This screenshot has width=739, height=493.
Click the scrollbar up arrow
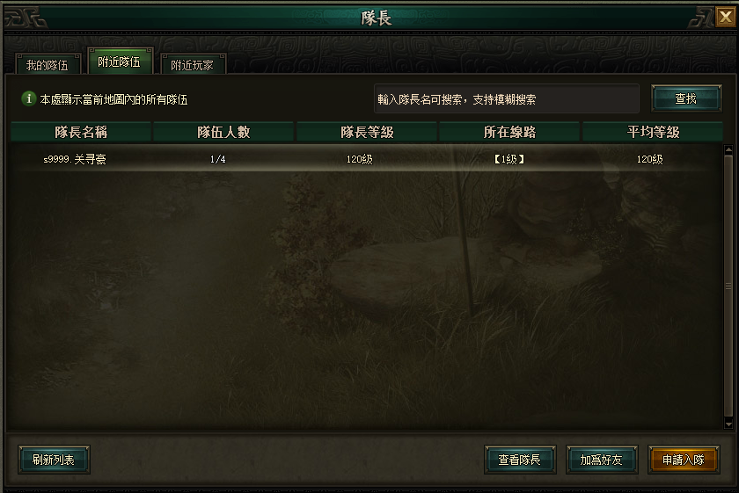[728, 149]
